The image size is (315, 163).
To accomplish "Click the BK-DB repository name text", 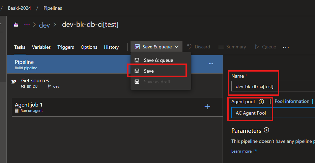I will (x=32, y=86).
